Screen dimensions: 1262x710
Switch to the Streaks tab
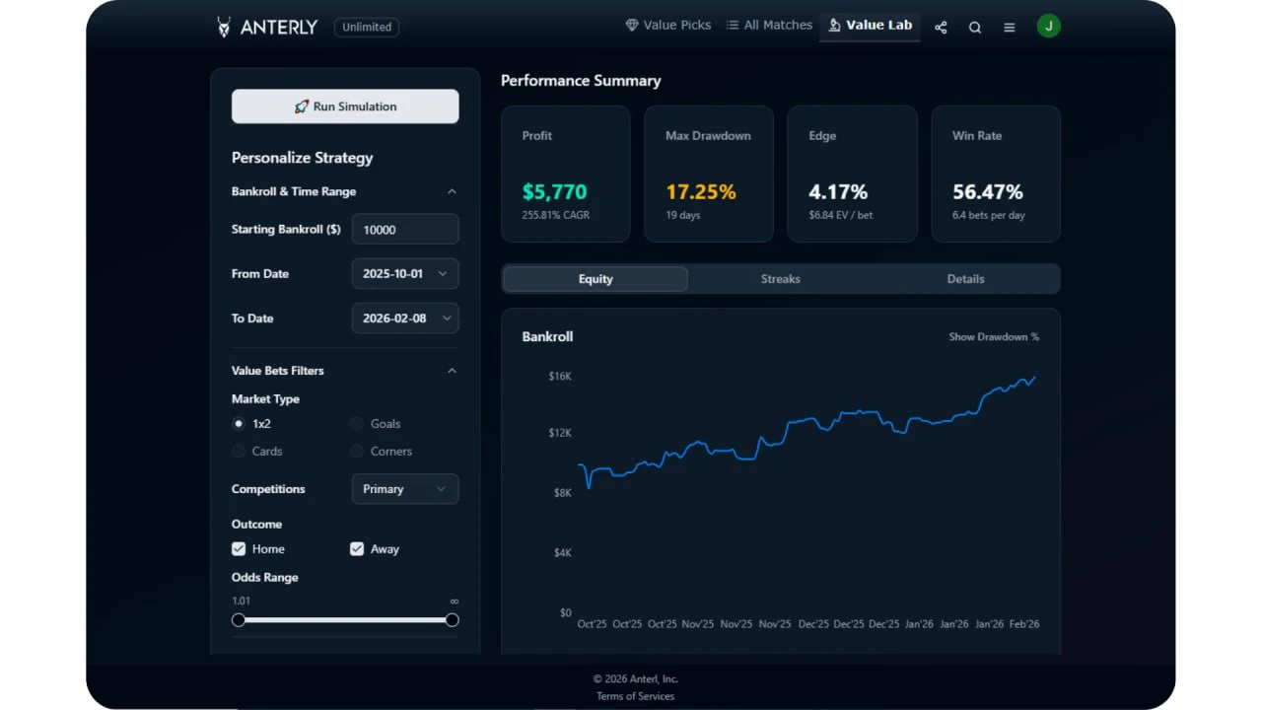[x=780, y=279]
